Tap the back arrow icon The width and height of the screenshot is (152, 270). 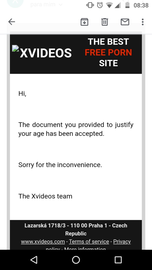click(12, 22)
